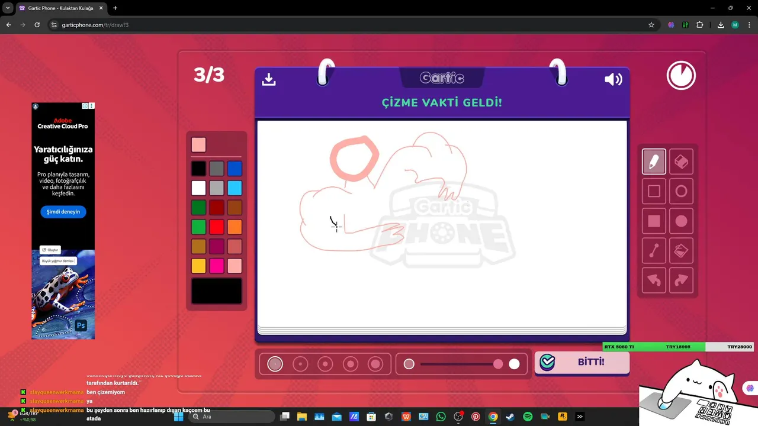This screenshot has height=426, width=758.
Task: Choose the empty rectangle shape tool
Action: click(x=654, y=191)
